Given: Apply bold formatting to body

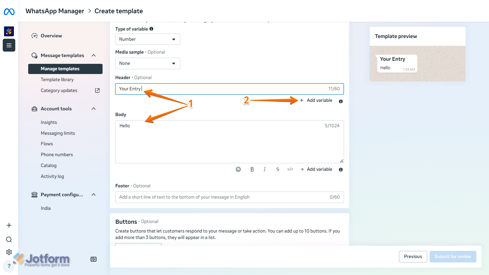Looking at the screenshot, I should [252, 169].
